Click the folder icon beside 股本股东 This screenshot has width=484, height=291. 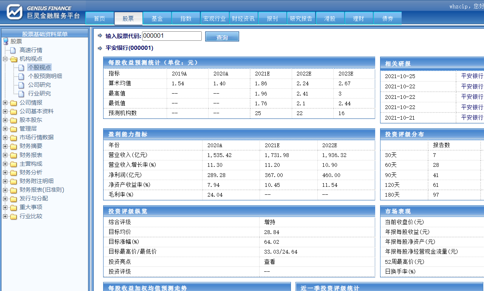14,120
